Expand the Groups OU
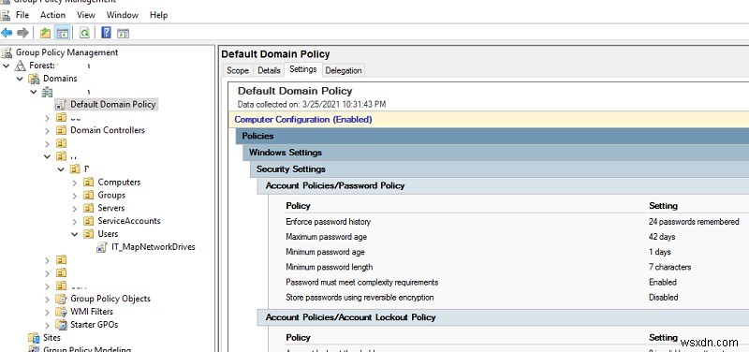Viewport: 749px width, 352px height. pyautogui.click(x=75, y=196)
